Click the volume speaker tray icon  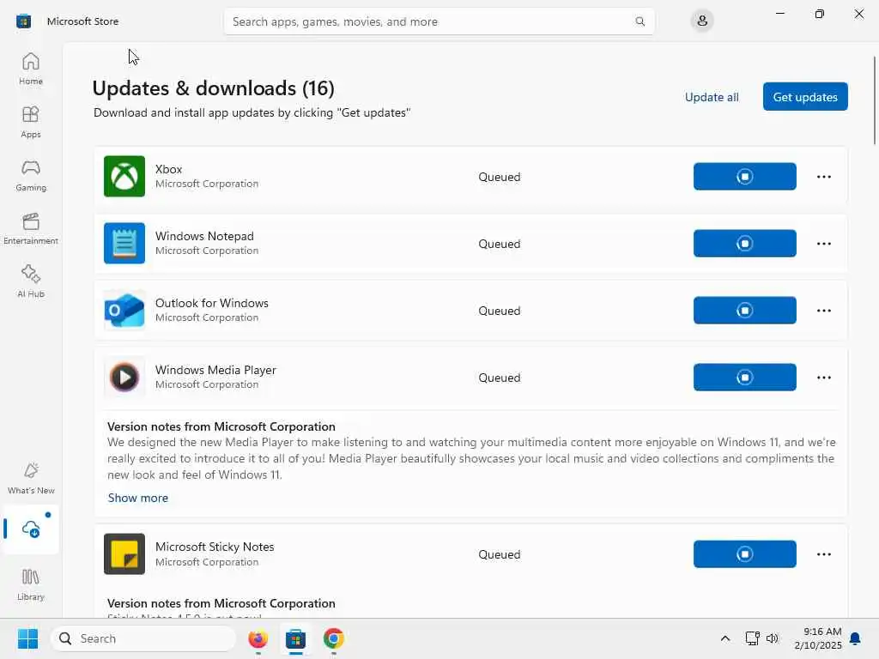point(773,638)
